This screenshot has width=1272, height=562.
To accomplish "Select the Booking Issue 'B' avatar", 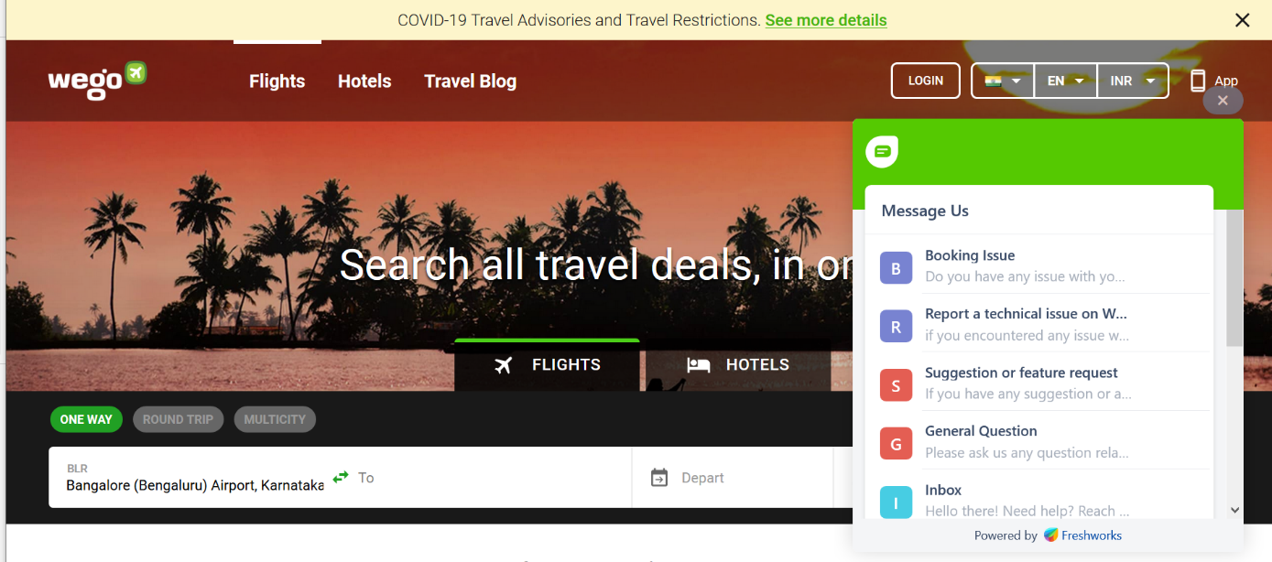I will coord(896,268).
